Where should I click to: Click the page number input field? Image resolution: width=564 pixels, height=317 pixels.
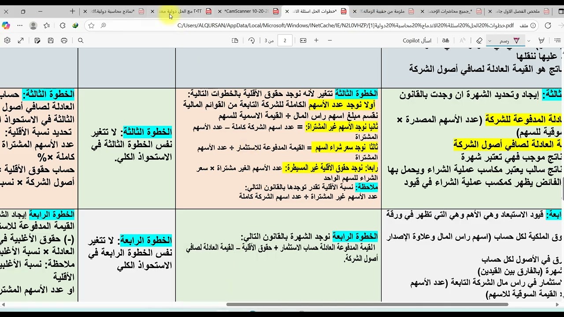point(285,41)
